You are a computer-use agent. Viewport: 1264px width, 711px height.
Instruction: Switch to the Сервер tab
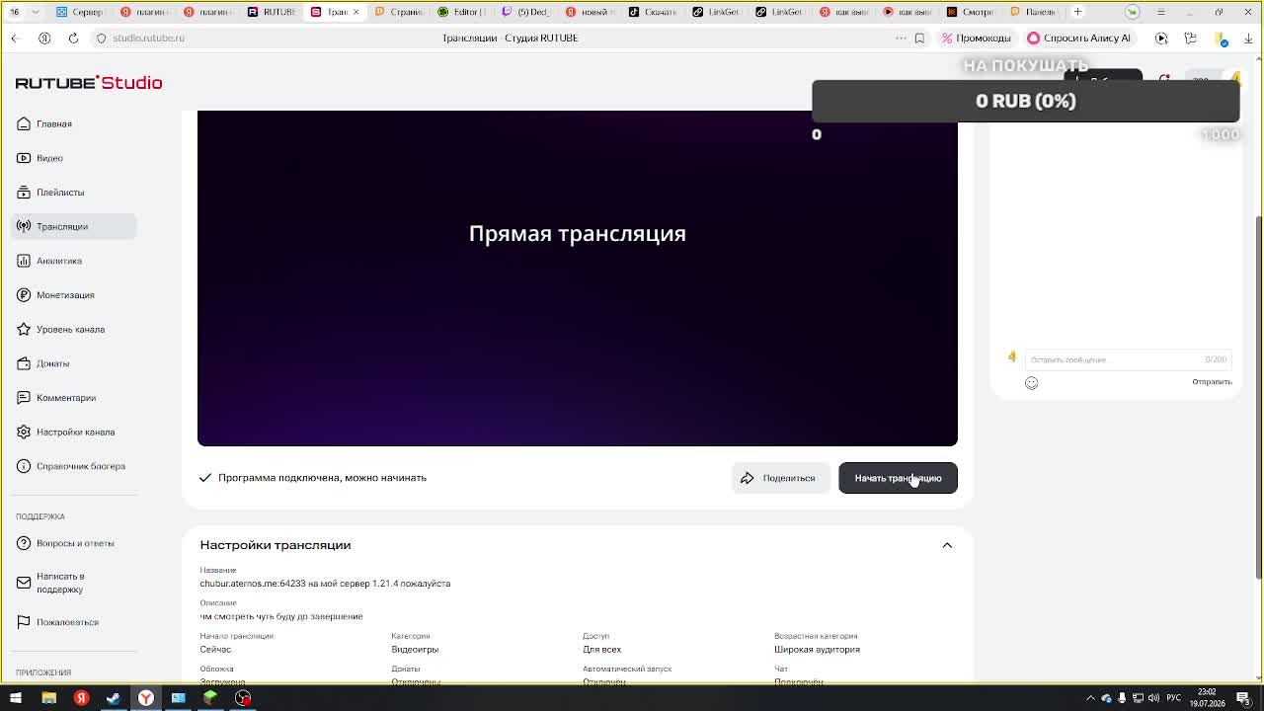(x=80, y=12)
